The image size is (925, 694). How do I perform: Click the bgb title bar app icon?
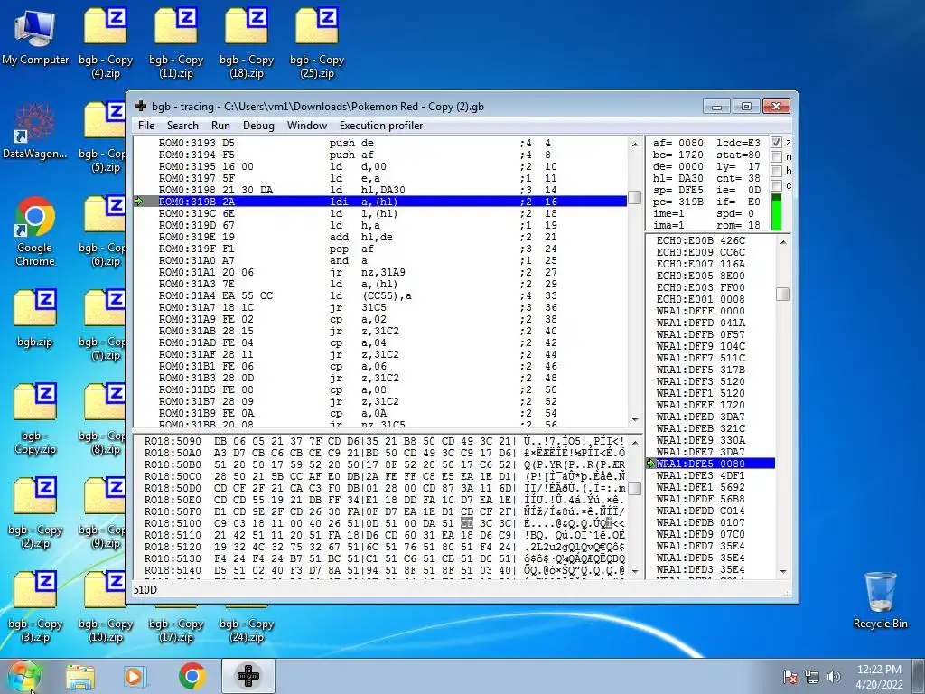pyautogui.click(x=141, y=107)
